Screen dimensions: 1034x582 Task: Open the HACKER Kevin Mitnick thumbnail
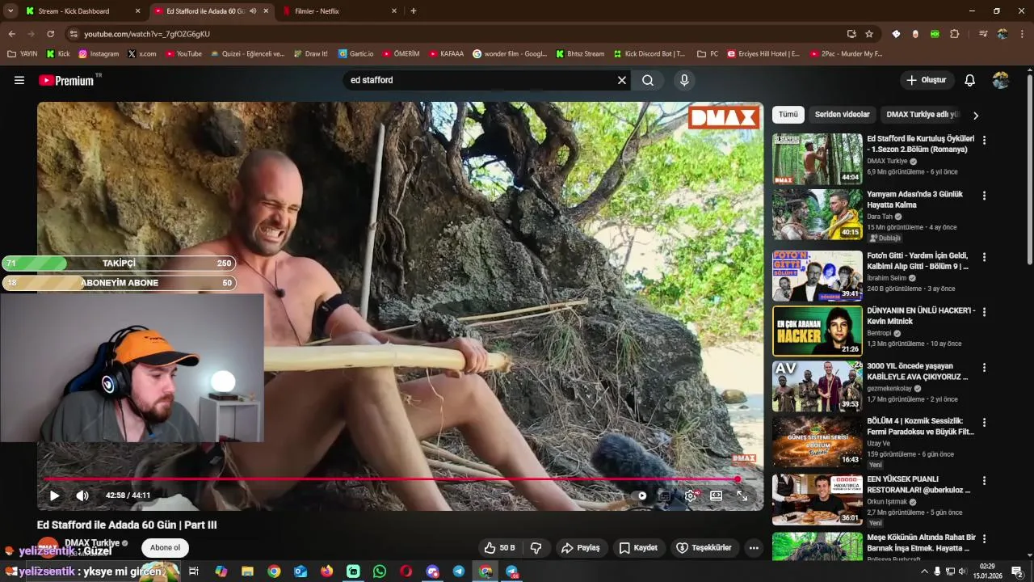tap(818, 331)
